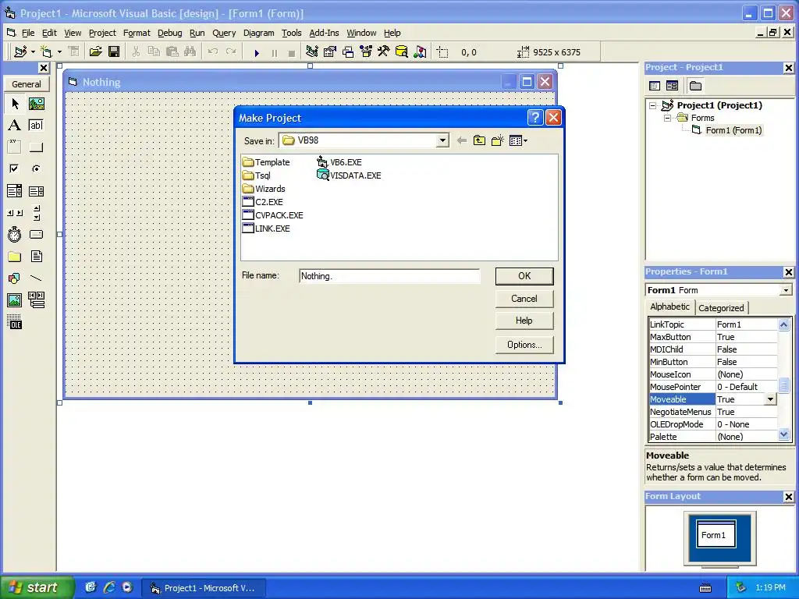Select LINK.EXE in the file list
This screenshot has width=799, height=599.
[266, 229]
